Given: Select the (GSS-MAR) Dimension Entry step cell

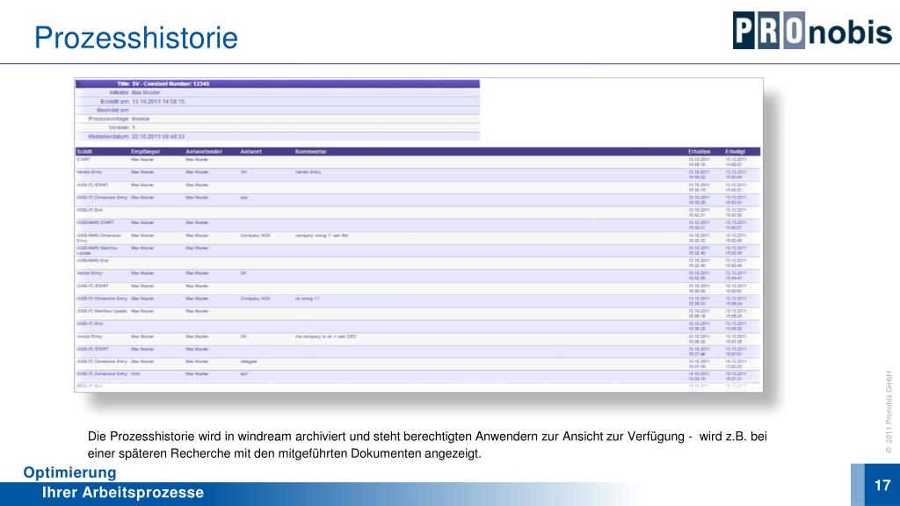Looking at the screenshot, I should [x=98, y=237].
